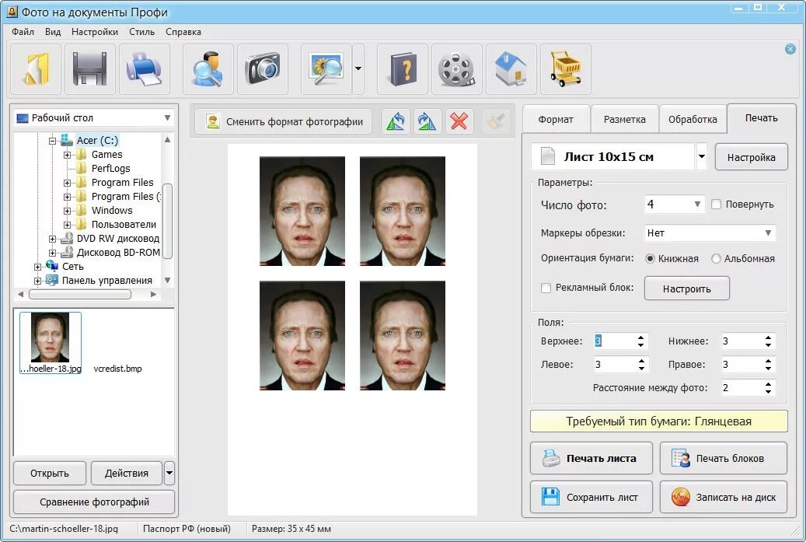Select the hoeller-18.jpg thumbnail
Screen dimensions: 806x542
pyautogui.click(x=51, y=342)
